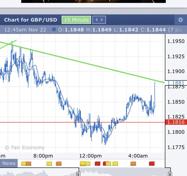Click the News label tab
187x176 pixels.
tap(9, 163)
